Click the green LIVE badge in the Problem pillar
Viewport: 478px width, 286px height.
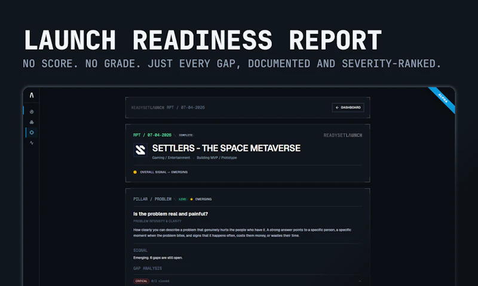(183, 199)
